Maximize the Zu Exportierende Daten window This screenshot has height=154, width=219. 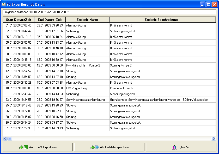[x=209, y=4]
